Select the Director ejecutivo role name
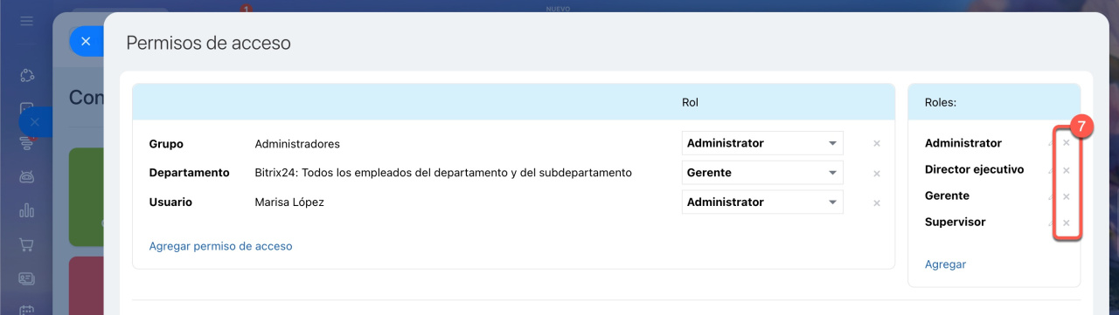1119x315 pixels. [x=975, y=169]
